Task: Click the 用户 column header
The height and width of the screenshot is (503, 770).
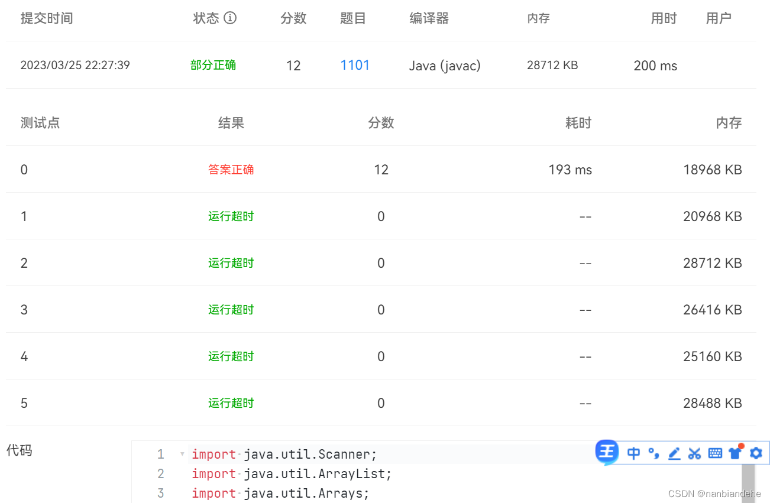Action: [719, 18]
